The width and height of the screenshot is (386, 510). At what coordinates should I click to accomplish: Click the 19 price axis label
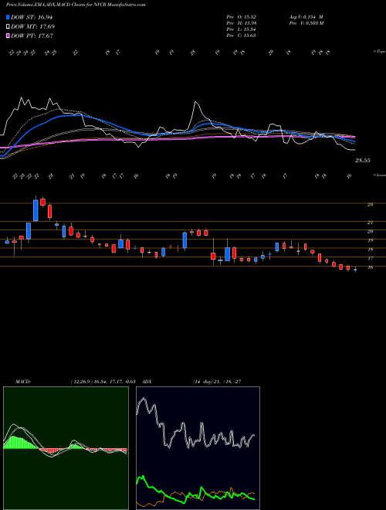(x=370, y=240)
